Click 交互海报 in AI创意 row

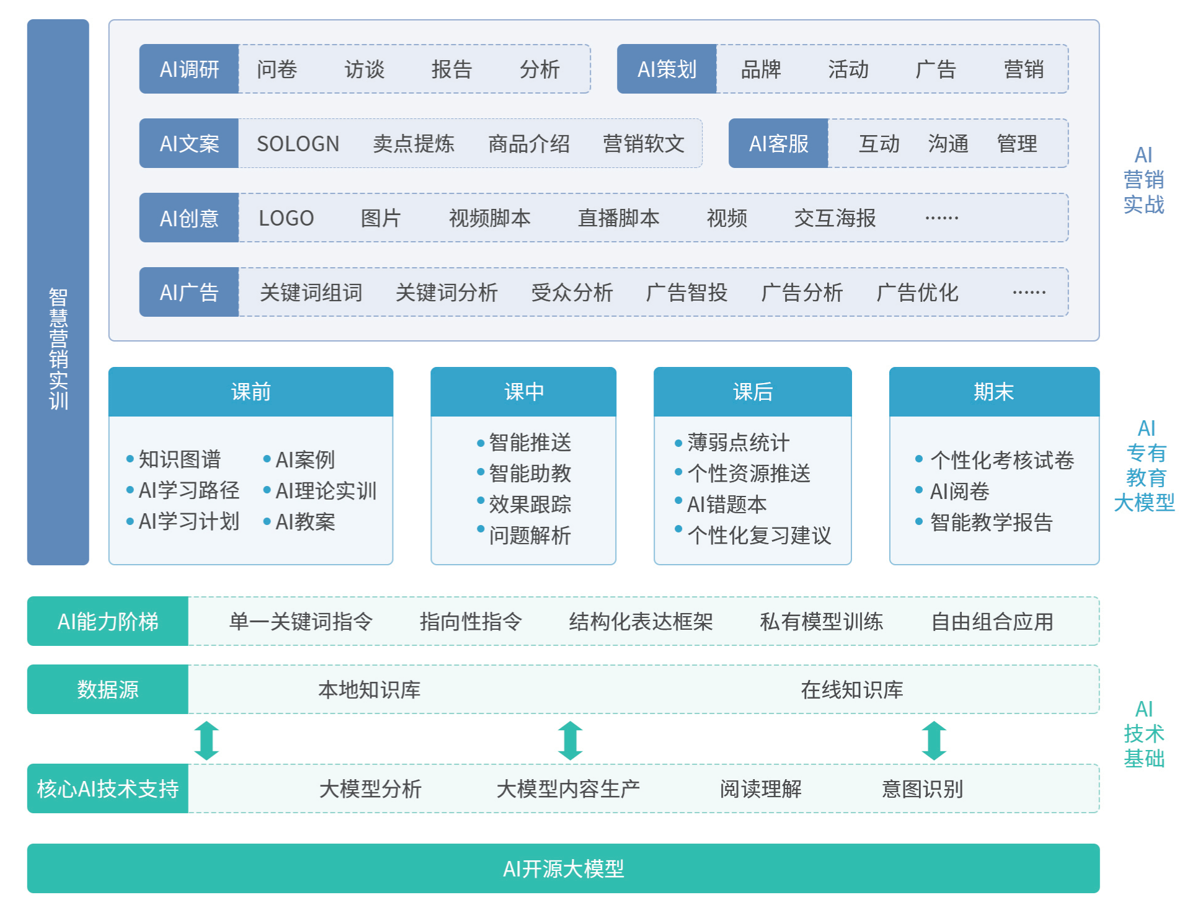coord(835,218)
